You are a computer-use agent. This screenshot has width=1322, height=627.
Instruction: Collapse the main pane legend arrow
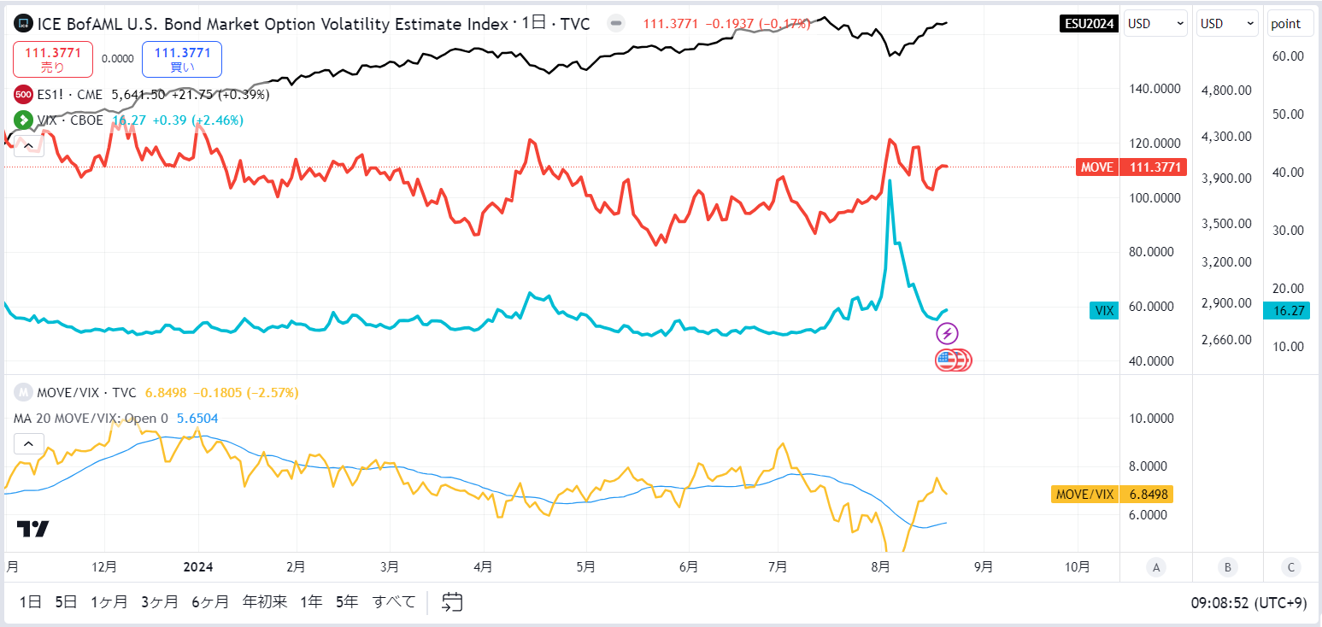click(x=28, y=146)
